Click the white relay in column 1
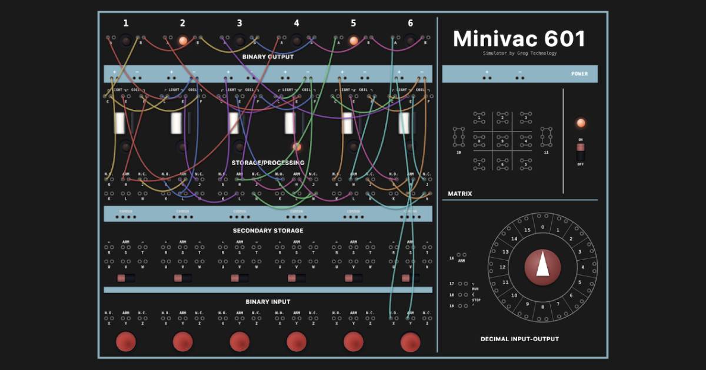The width and height of the screenshot is (706, 370). tap(119, 123)
